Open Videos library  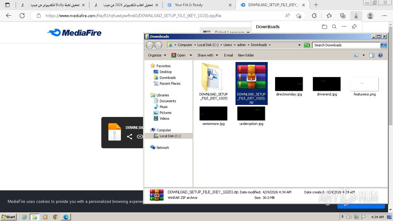tap(164, 118)
